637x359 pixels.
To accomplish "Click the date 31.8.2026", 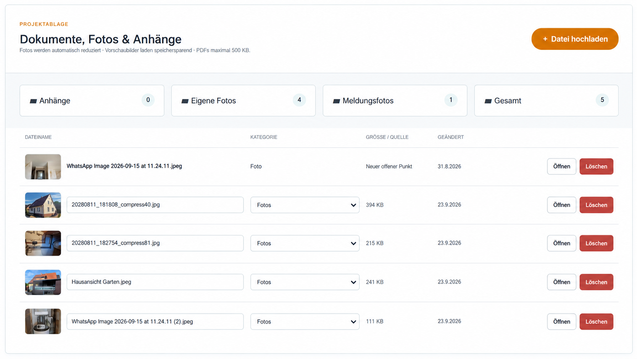I will click(449, 167).
